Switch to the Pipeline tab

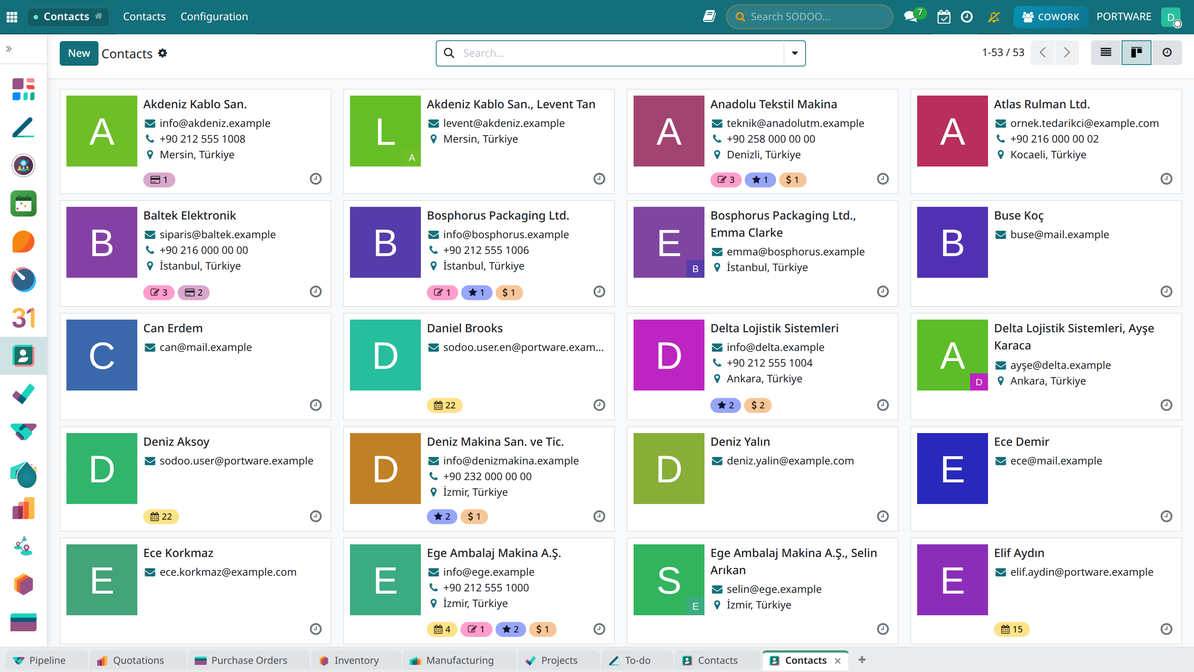46,660
